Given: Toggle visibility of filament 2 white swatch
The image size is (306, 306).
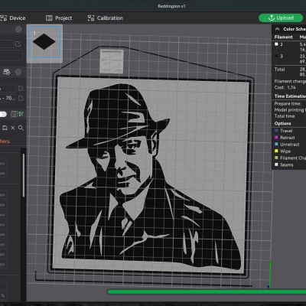Looking at the screenshot, I should (276, 44).
